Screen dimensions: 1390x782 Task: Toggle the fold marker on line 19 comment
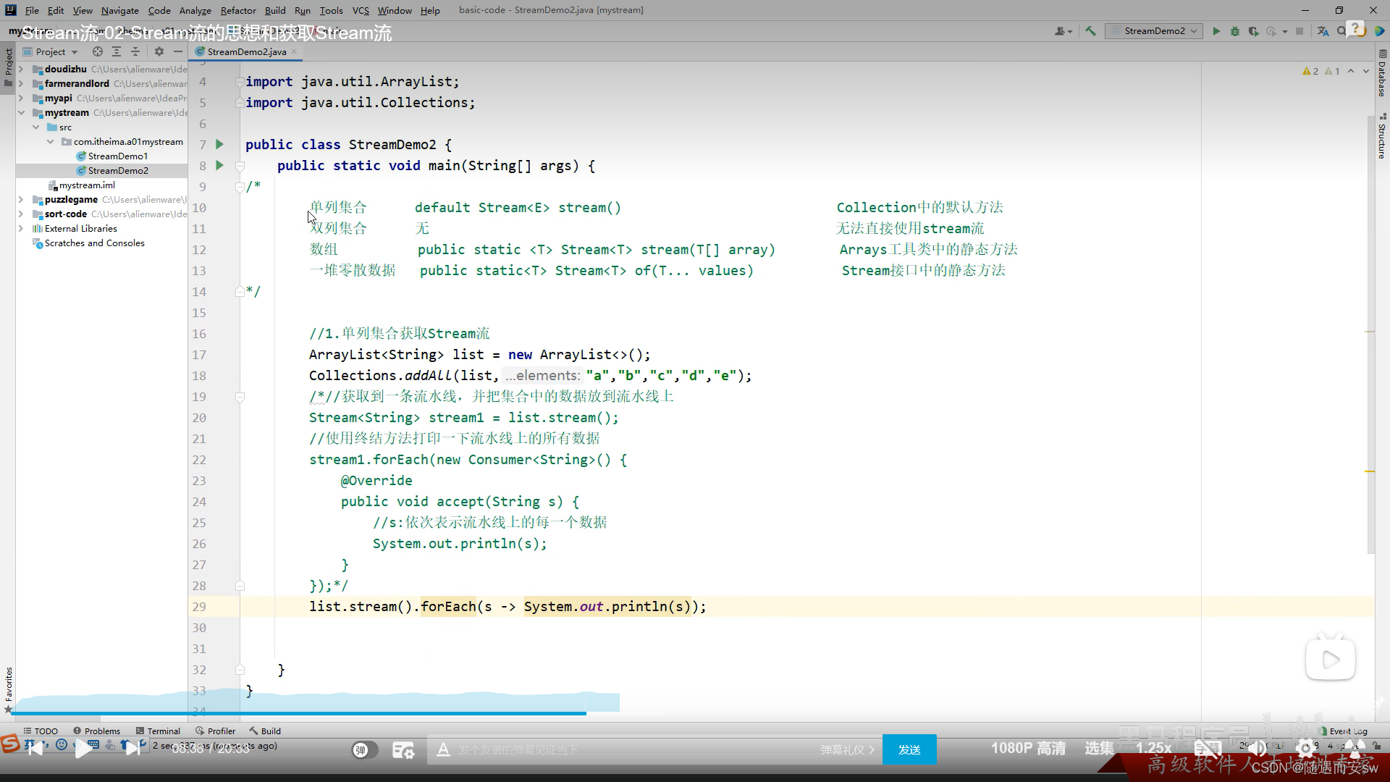pyautogui.click(x=240, y=397)
